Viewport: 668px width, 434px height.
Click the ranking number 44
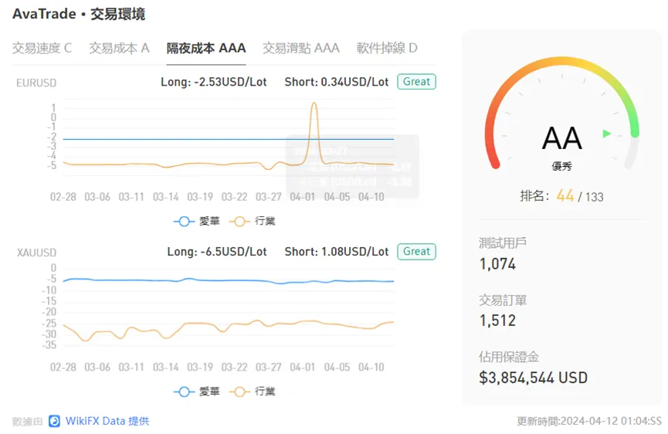pyautogui.click(x=565, y=196)
